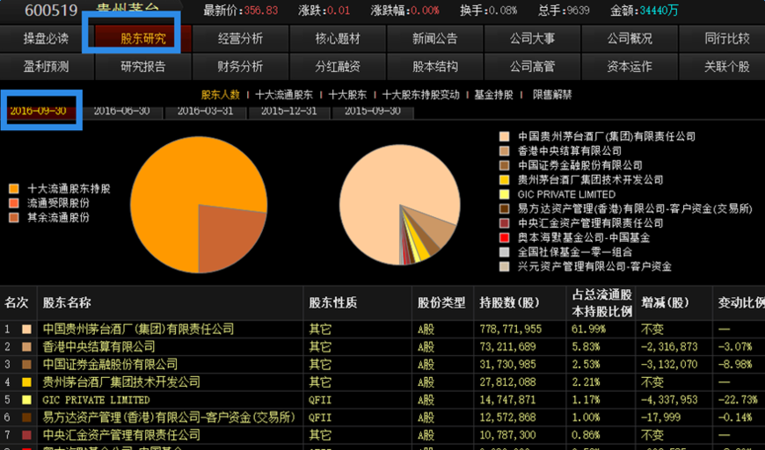
Task: Click the 61.99% holding ratio cell
Action: [x=588, y=329]
